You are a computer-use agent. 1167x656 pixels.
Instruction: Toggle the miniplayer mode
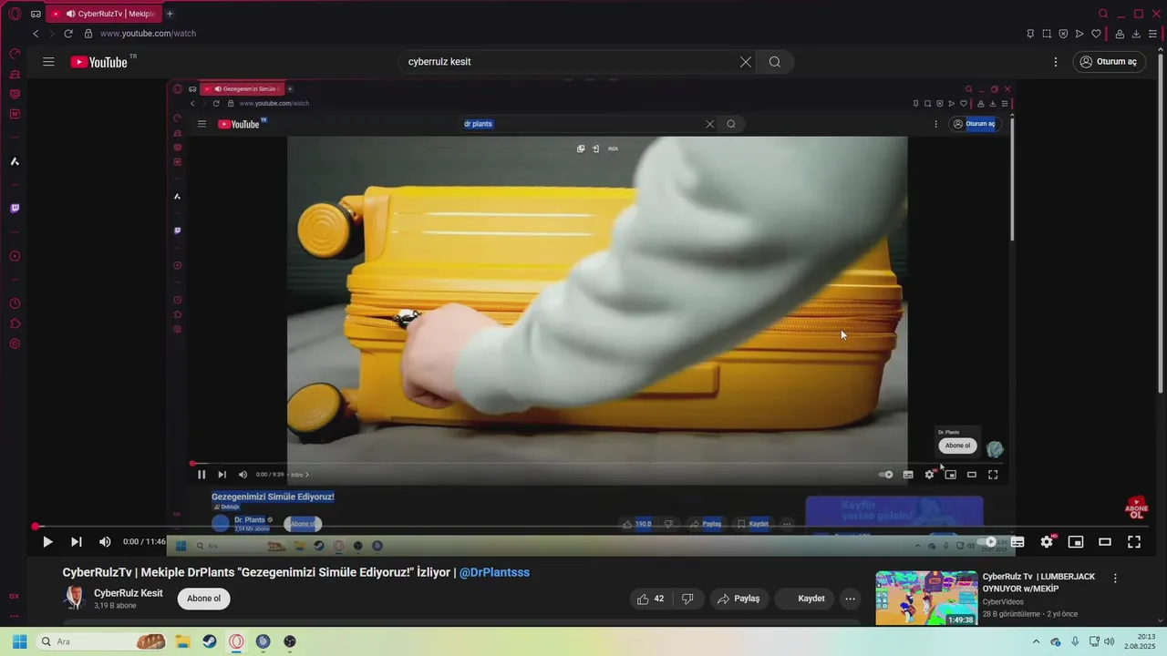click(1076, 542)
